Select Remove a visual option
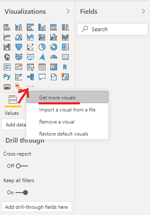Screen dimensions: 150x215 [67, 122]
